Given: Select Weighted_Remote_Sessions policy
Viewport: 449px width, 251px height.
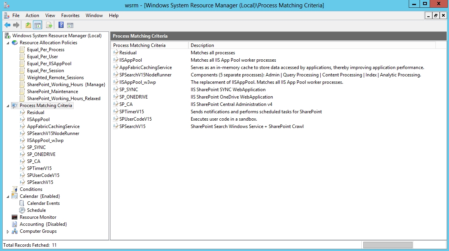Looking at the screenshot, I should [x=55, y=78].
